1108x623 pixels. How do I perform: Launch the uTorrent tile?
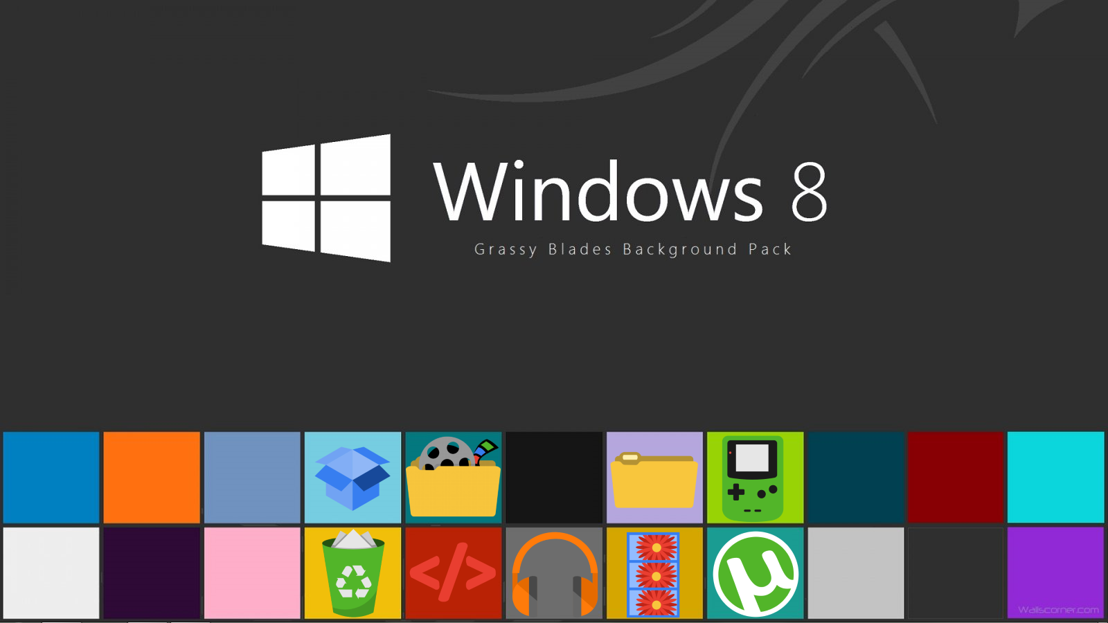click(x=755, y=573)
